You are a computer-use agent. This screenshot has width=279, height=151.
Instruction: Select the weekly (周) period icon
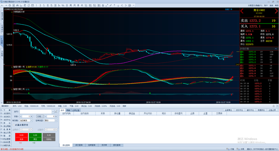tap(71, 6)
